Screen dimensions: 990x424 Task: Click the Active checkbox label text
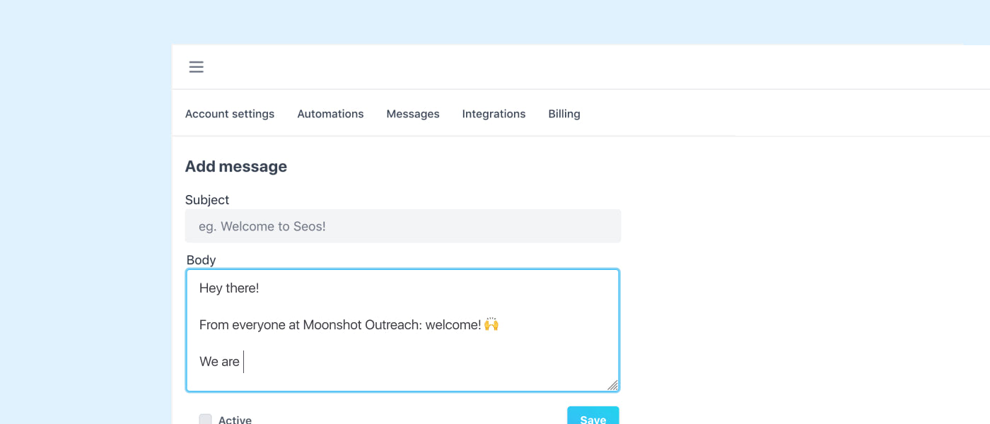coord(235,420)
